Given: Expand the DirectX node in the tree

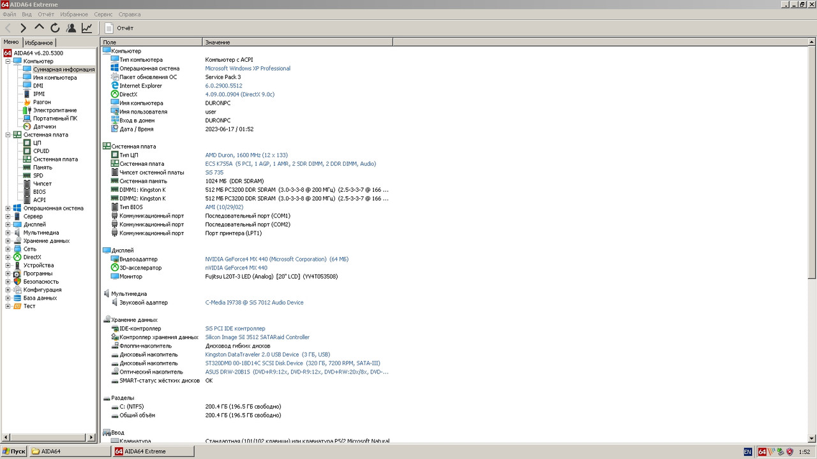Looking at the screenshot, I should [x=8, y=257].
